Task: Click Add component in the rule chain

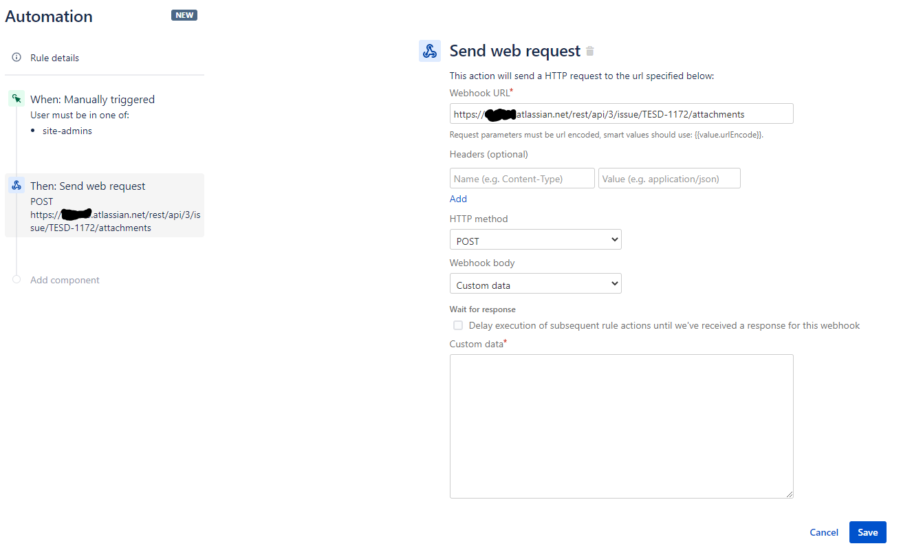Action: [65, 280]
